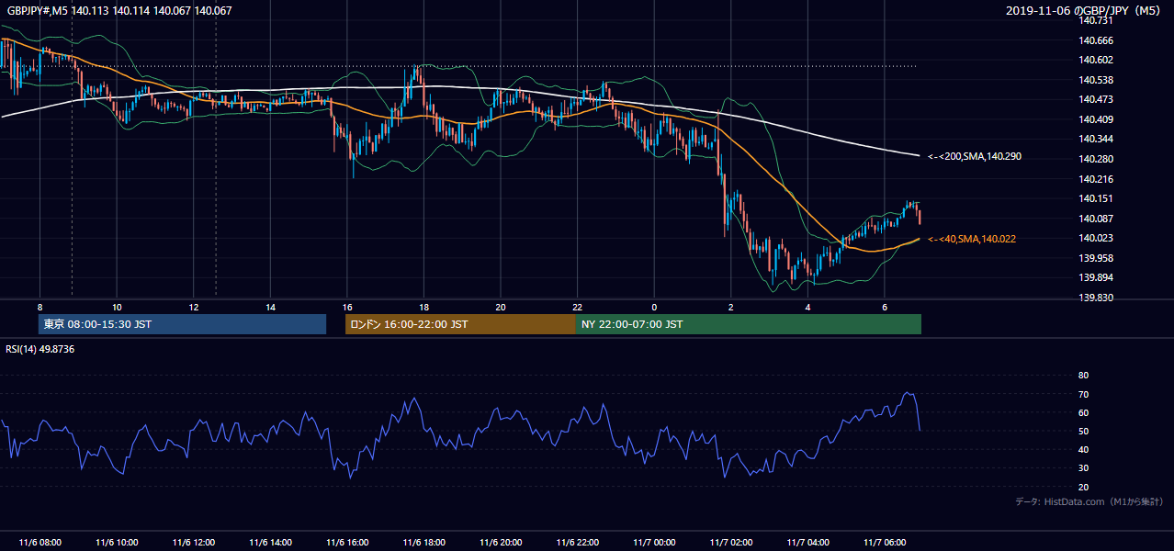Click the 11/6 08:00 date axis label
This screenshot has width=1174, height=551.
40,543
